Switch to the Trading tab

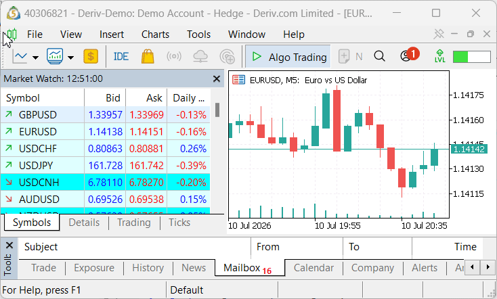click(134, 223)
